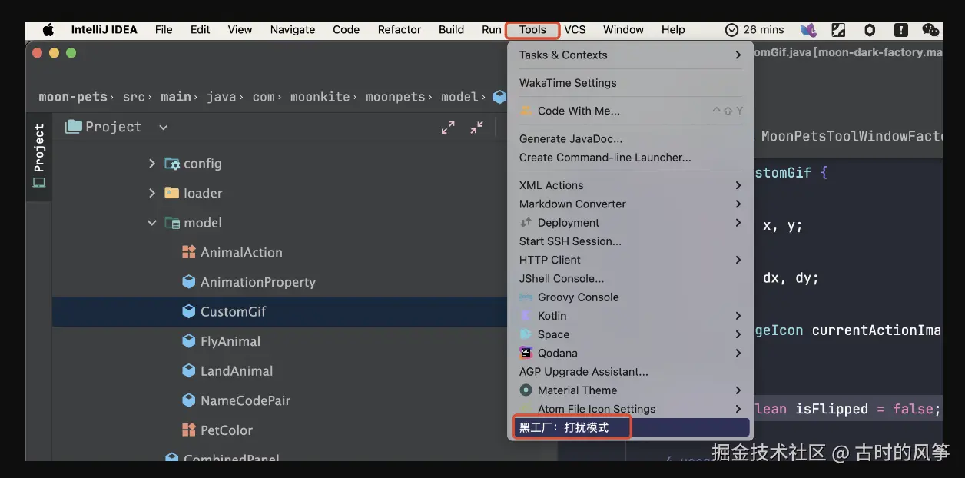The image size is (965, 478).
Task: Open the WakaTime 26 mins status item
Action: pos(754,30)
